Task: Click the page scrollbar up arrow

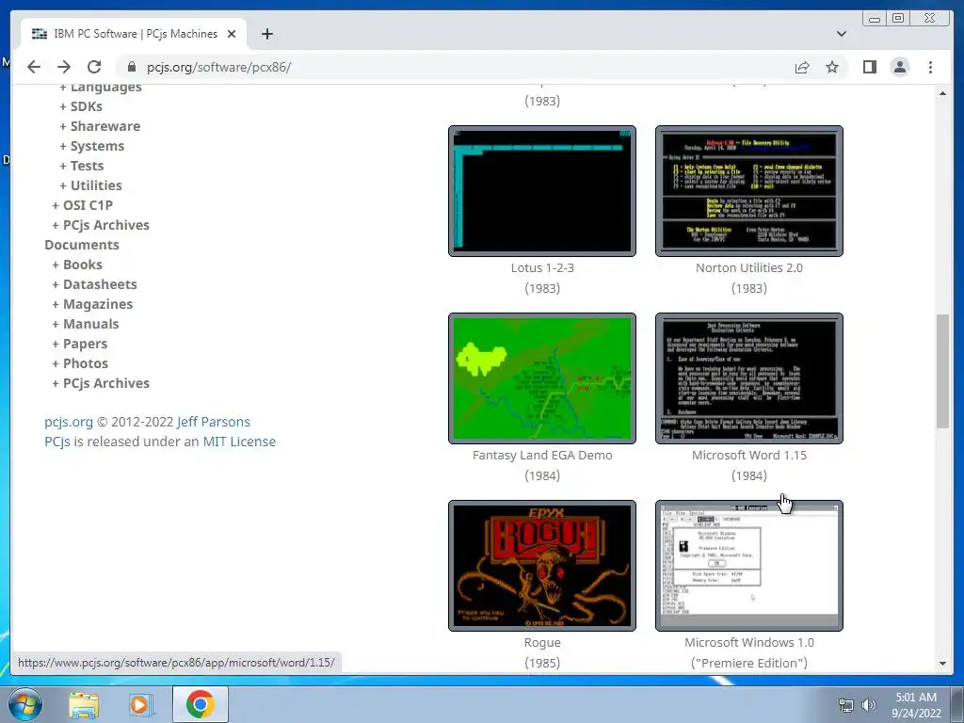Action: [x=942, y=93]
